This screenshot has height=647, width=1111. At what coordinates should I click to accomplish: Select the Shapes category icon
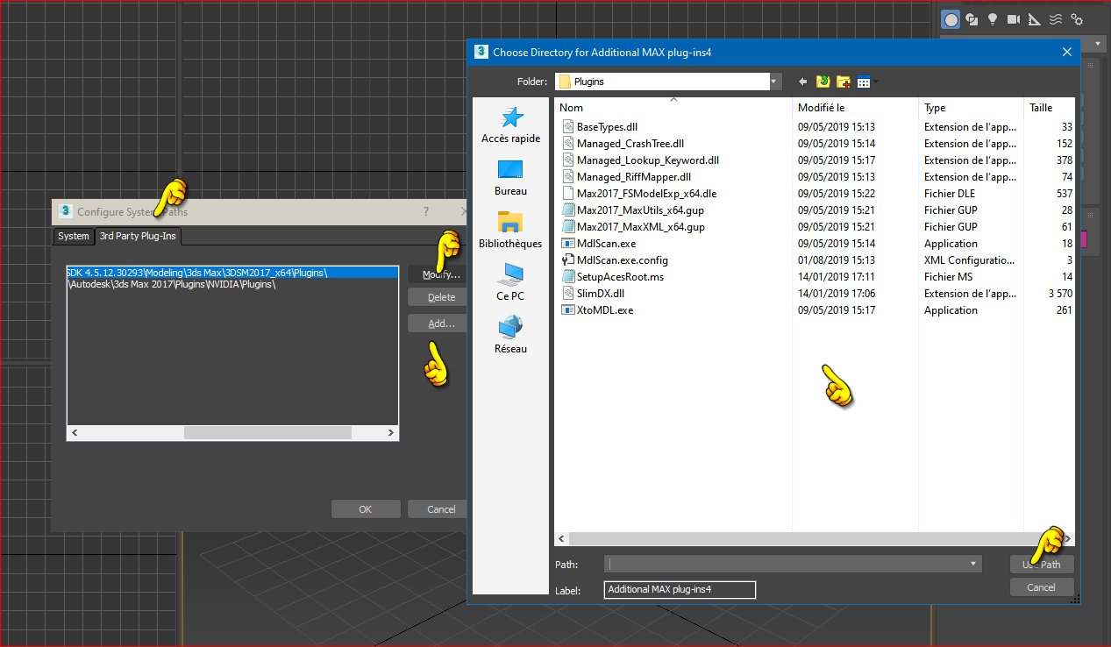tap(972, 19)
